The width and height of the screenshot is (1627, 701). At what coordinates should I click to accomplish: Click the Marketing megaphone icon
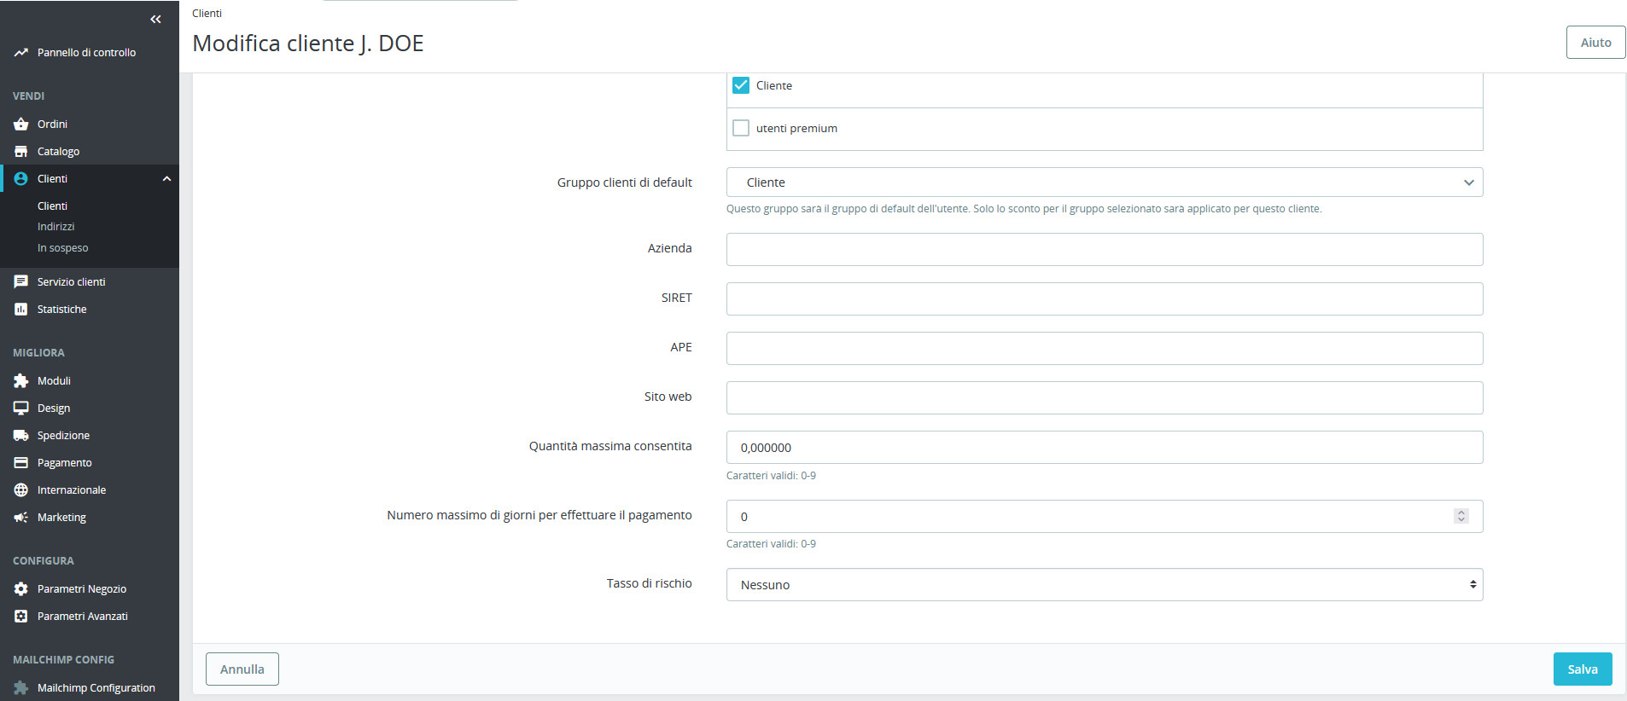coord(21,518)
